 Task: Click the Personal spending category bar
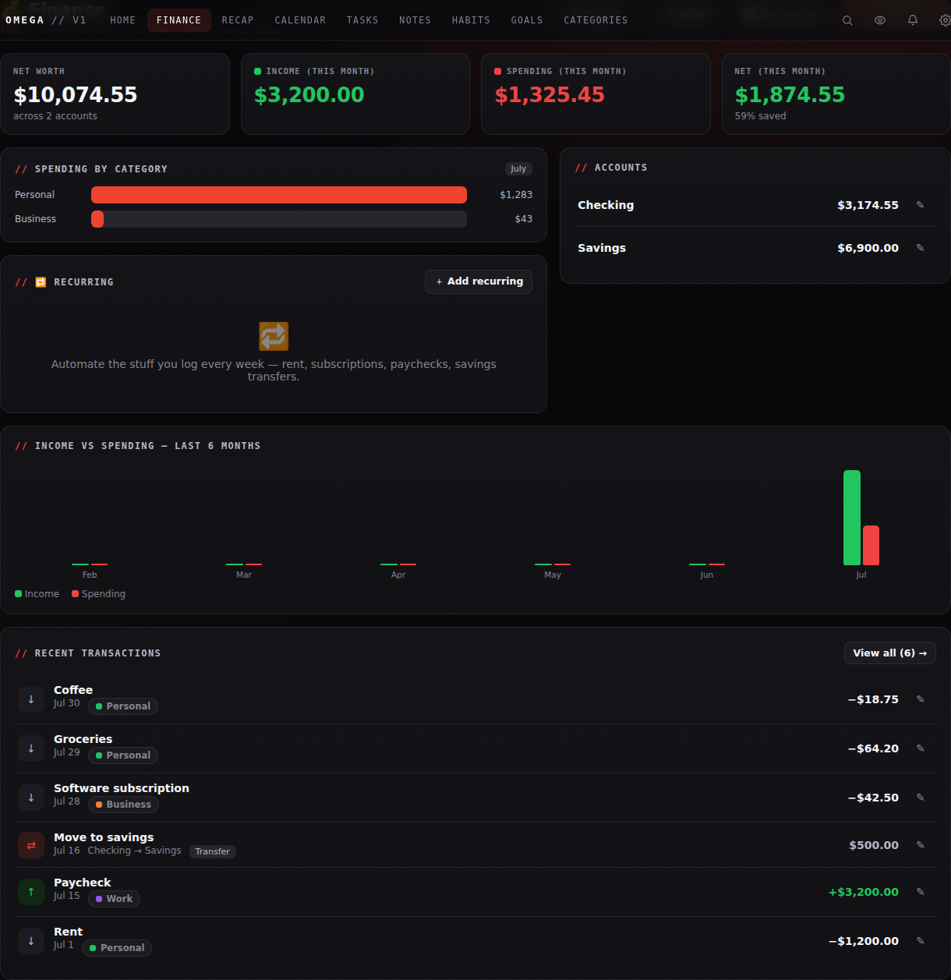click(x=279, y=195)
